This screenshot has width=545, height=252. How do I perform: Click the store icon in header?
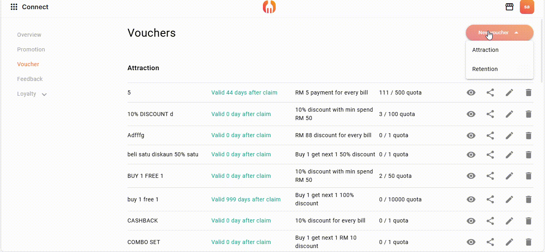(509, 7)
